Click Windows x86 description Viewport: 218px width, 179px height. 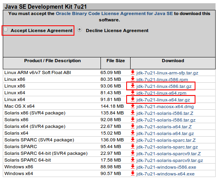[x=19, y=167]
